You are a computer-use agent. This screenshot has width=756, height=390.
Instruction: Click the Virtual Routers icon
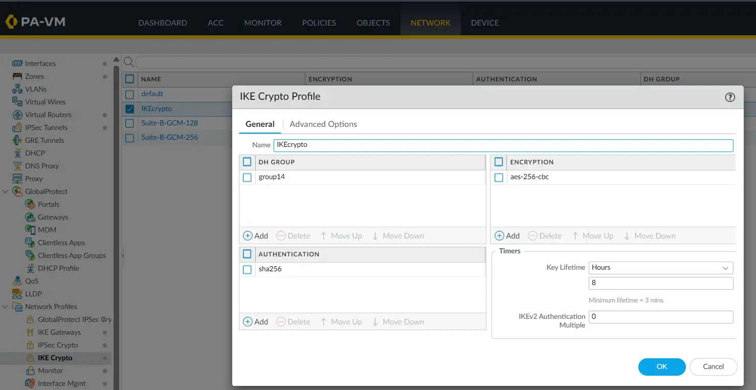(x=17, y=115)
